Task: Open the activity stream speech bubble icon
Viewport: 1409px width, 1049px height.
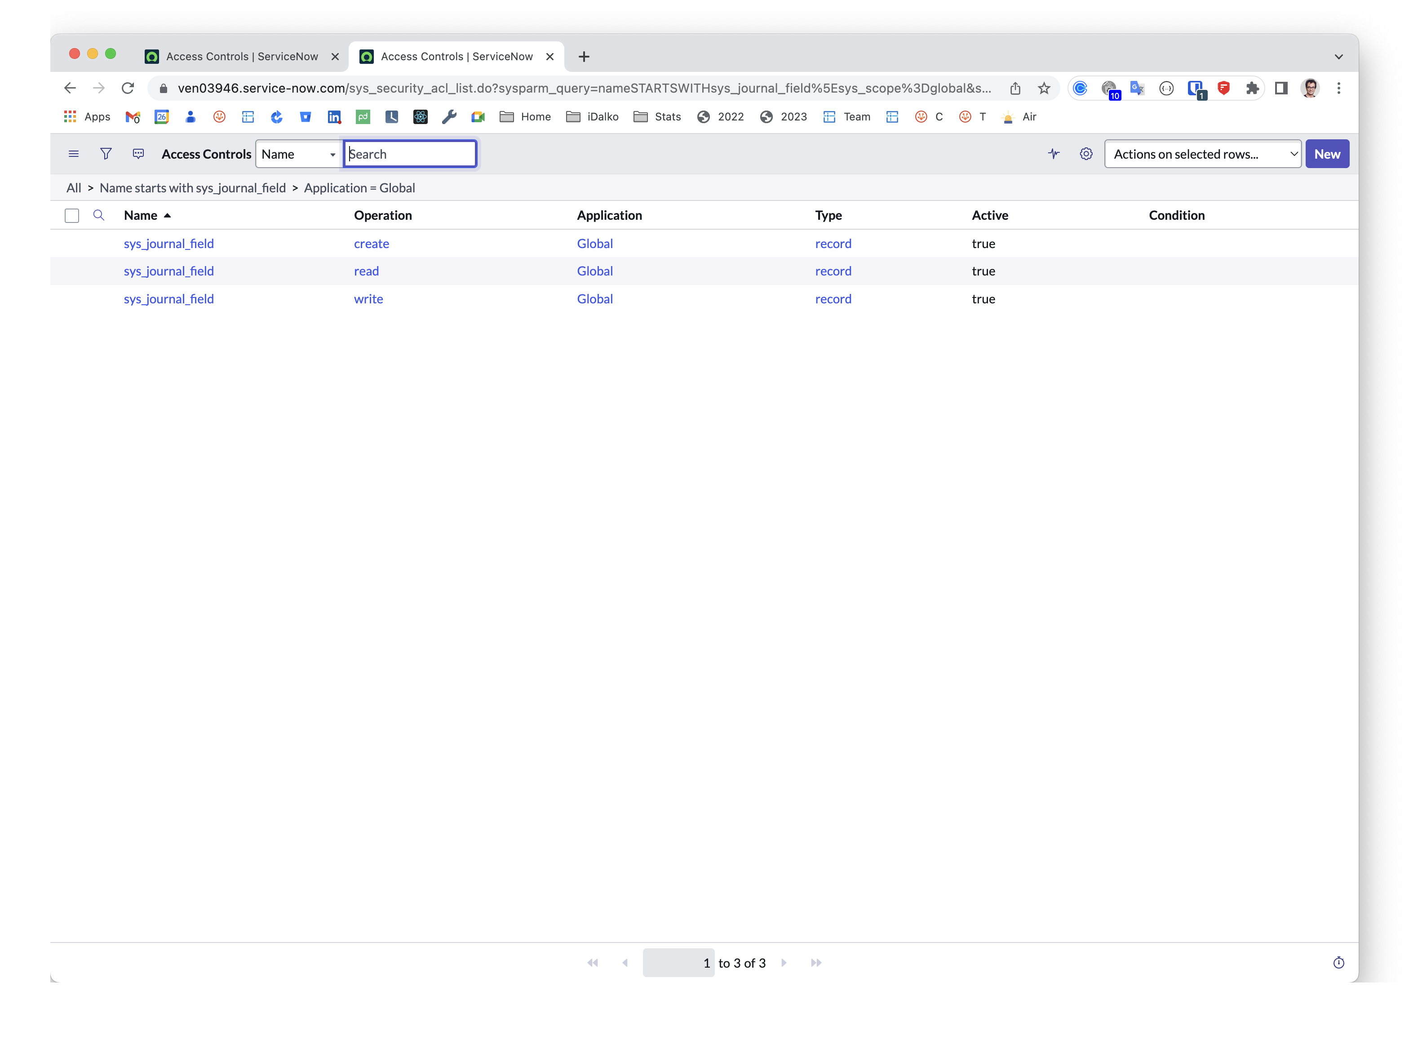Action: pyautogui.click(x=138, y=154)
